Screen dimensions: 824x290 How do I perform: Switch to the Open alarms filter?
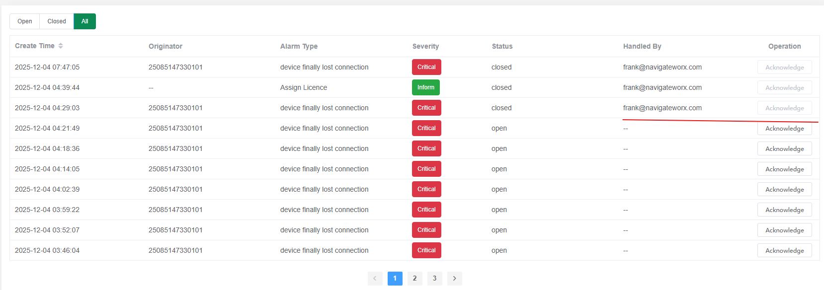coord(25,21)
